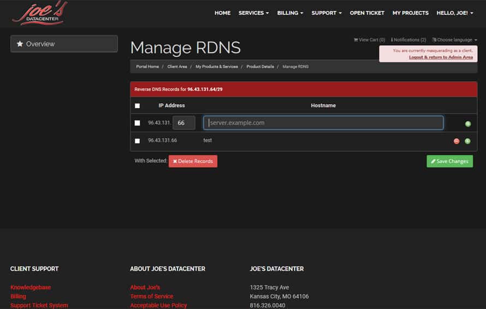Open My Projects in the navigation
Image resolution: width=486 pixels, height=309 pixels.
[411, 13]
